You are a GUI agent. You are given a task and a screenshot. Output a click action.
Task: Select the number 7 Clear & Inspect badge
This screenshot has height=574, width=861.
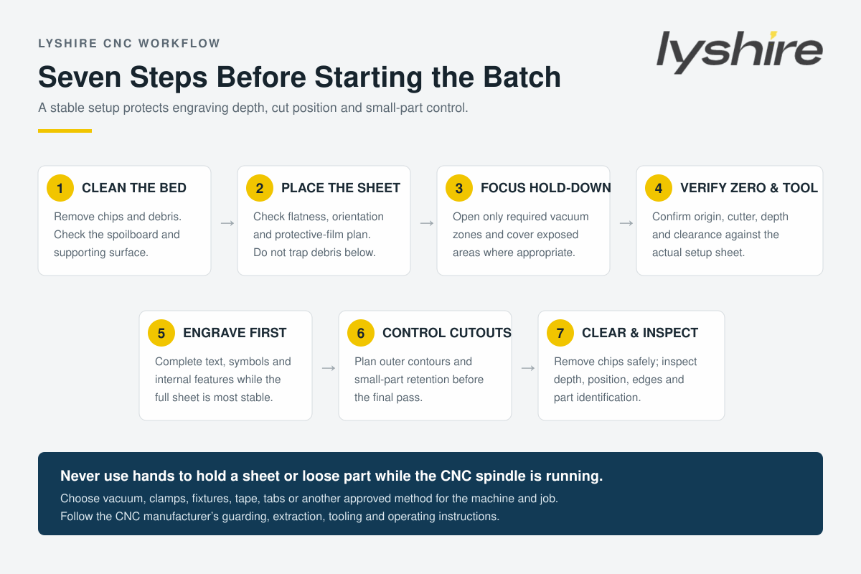(560, 333)
